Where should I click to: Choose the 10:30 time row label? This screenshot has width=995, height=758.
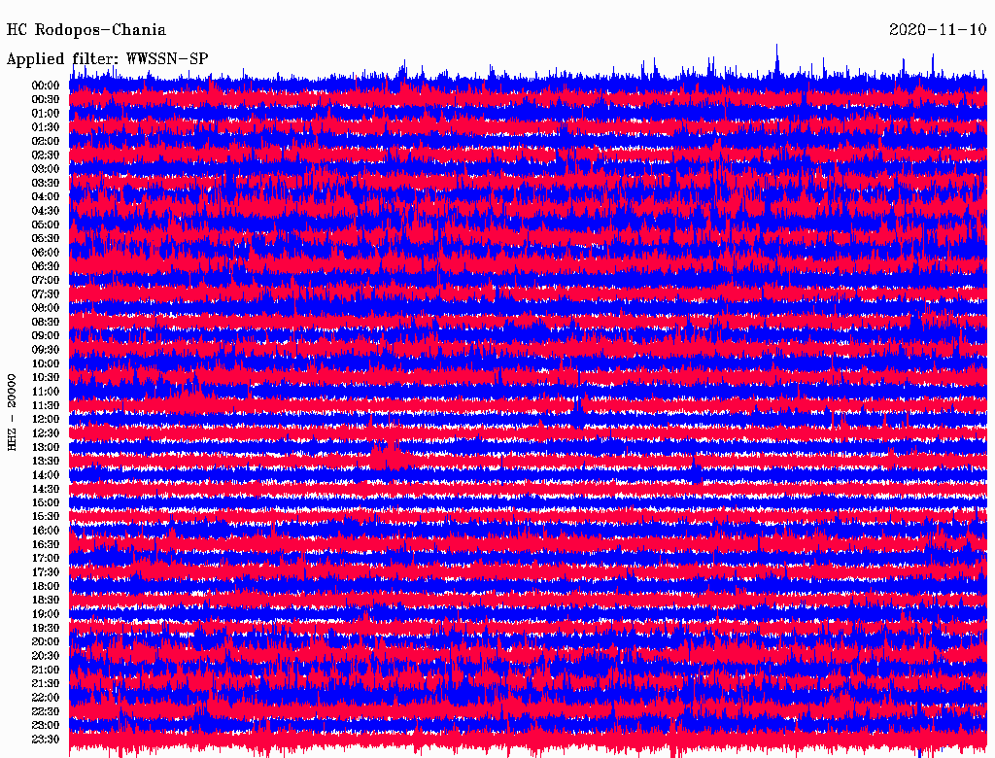(46, 378)
